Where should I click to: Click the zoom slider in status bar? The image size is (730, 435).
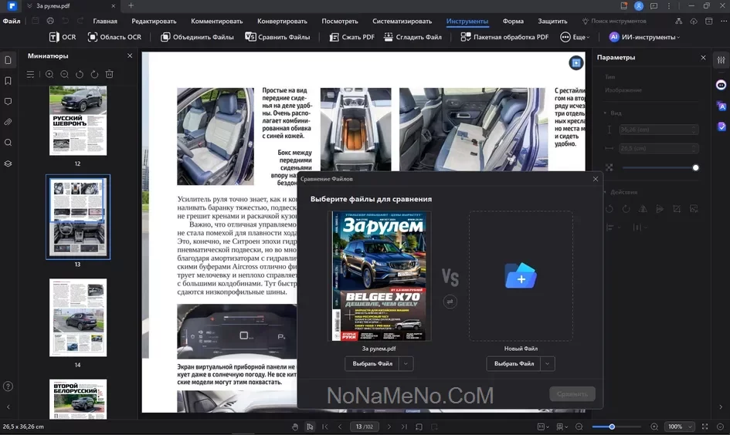[616, 427]
